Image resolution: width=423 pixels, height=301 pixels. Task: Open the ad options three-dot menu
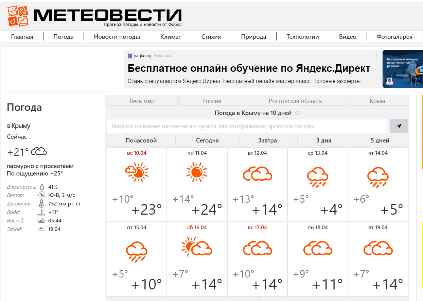pyautogui.click(x=376, y=56)
